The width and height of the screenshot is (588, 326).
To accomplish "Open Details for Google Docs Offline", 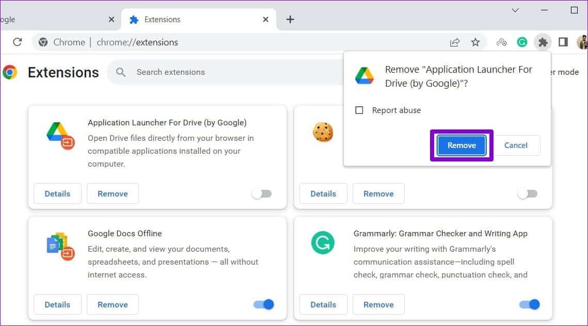I will click(57, 305).
